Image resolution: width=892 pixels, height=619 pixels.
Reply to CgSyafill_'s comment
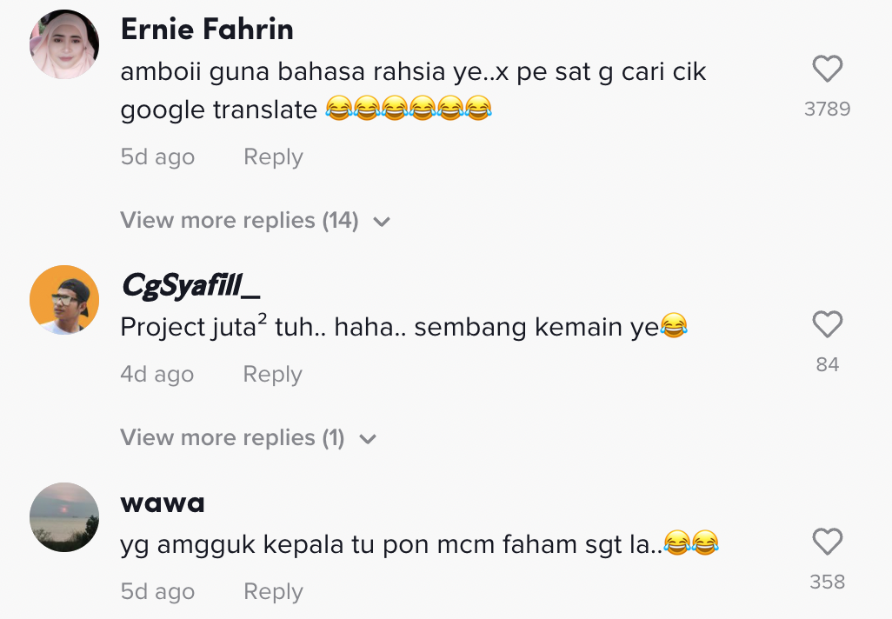point(272,375)
